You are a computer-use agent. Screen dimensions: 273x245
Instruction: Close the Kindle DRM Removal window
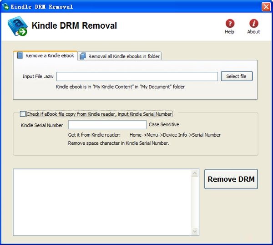[x=266, y=7]
